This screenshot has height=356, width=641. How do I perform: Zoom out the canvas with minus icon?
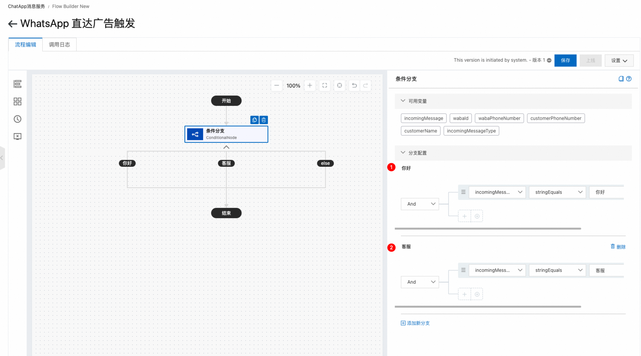click(277, 85)
